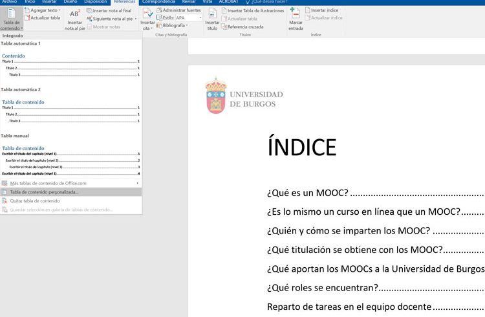Choose Más tablas de contenido de Office.com
The height and width of the screenshot is (317, 485).
pyautogui.click(x=71, y=183)
